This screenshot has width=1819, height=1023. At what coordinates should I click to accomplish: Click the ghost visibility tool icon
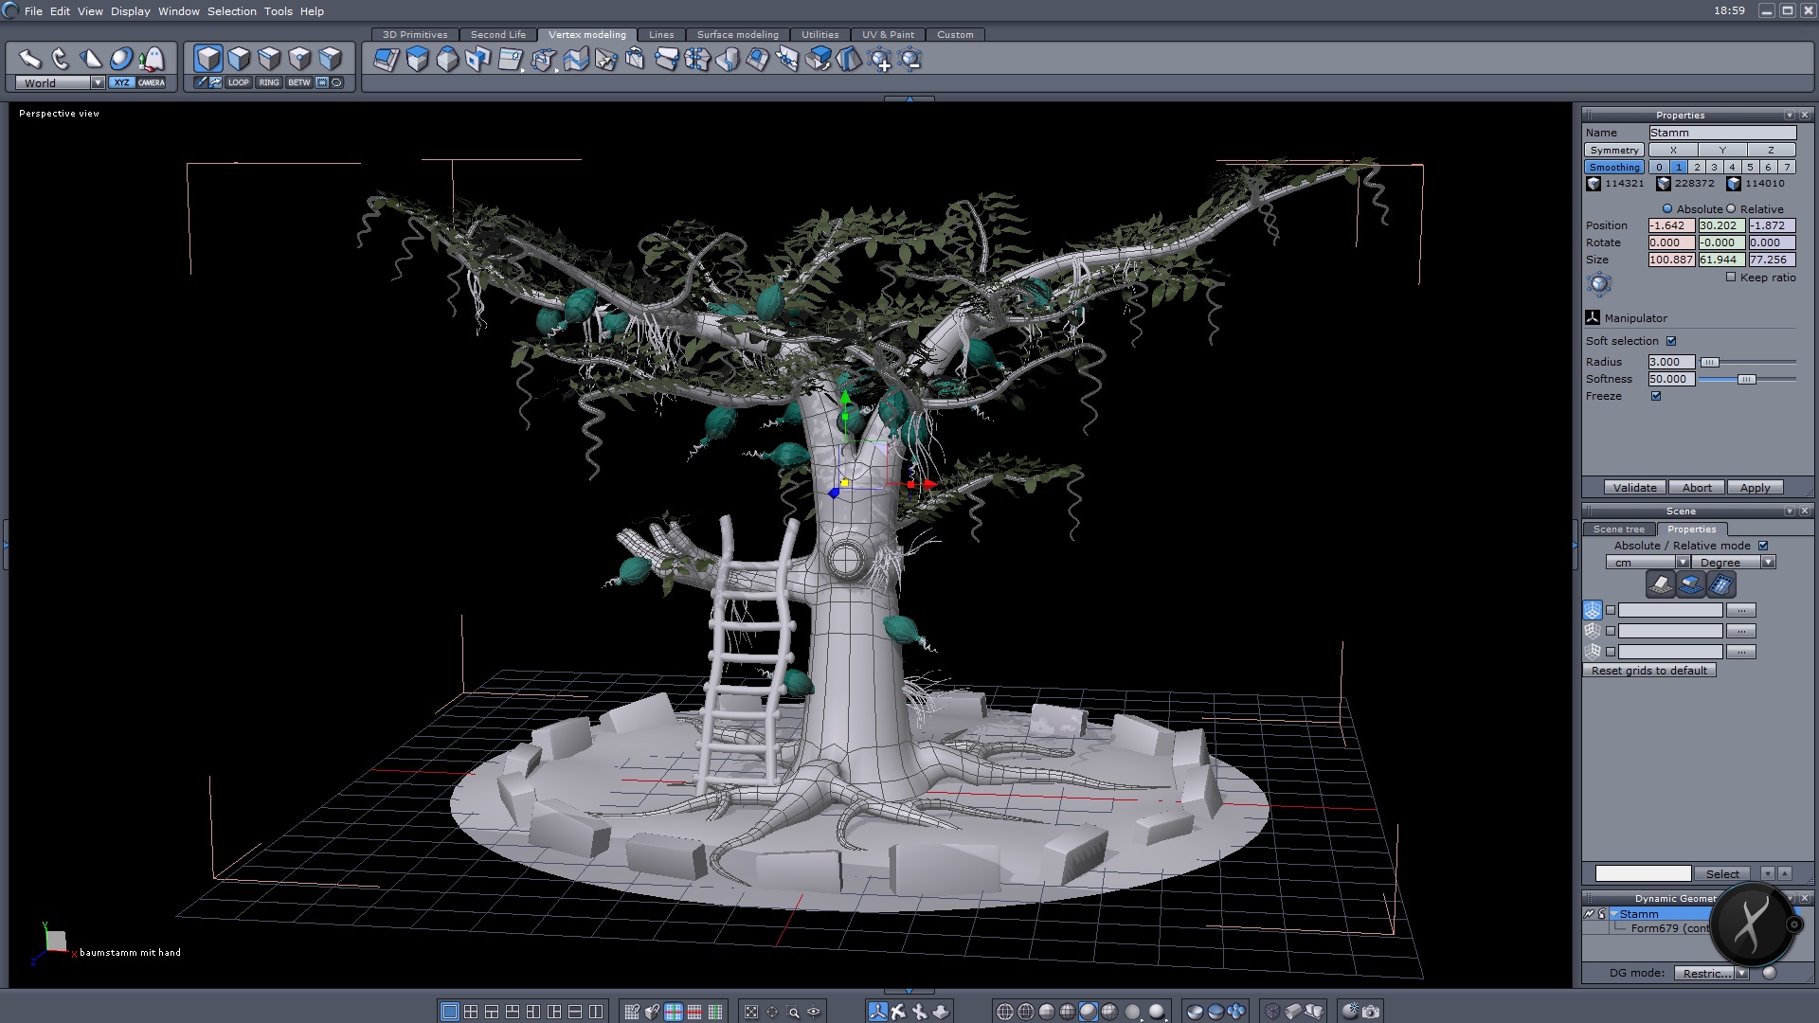(x=152, y=59)
